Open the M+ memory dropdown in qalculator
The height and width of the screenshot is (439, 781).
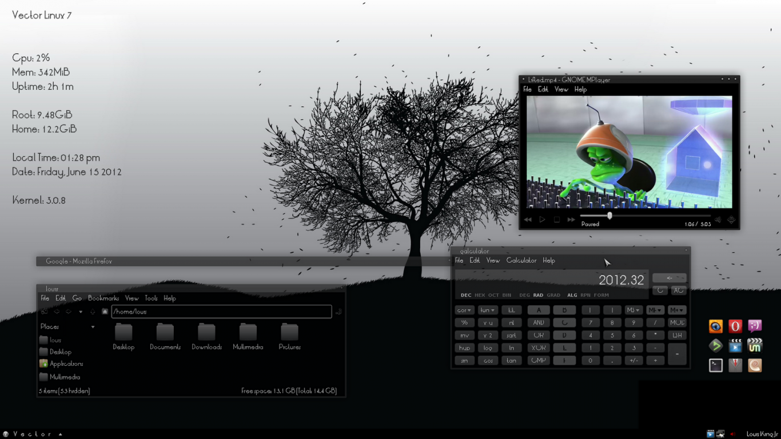(x=677, y=309)
